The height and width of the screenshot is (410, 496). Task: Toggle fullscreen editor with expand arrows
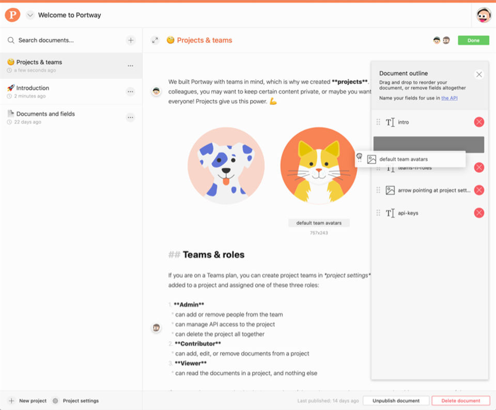(155, 40)
